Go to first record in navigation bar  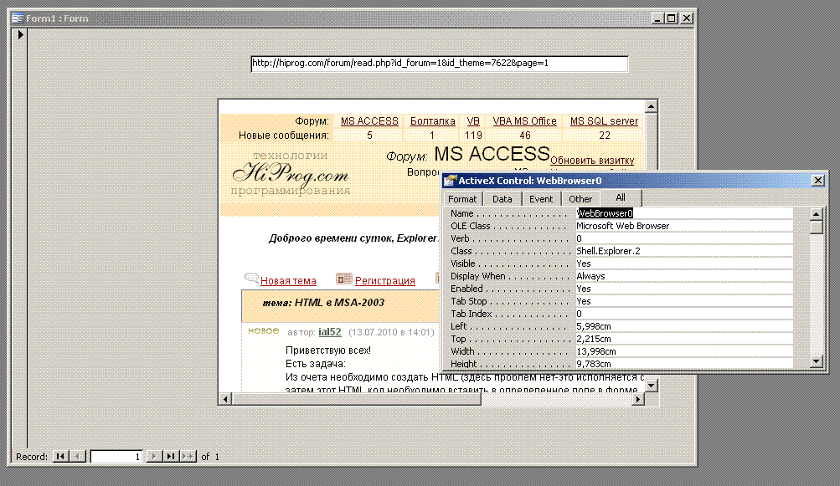[60, 457]
